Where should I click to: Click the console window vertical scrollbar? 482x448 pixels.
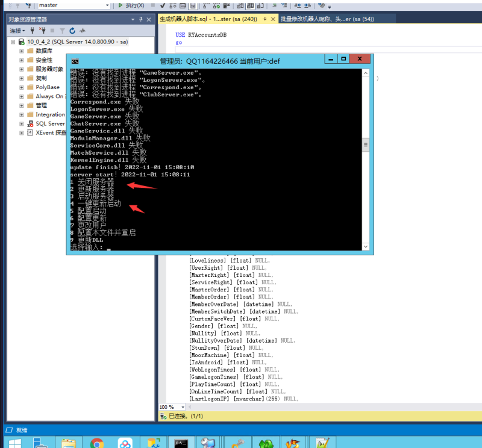point(365,145)
